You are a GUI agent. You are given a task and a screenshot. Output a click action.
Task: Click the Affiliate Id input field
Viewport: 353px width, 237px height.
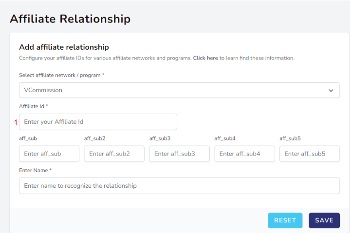[98, 122]
